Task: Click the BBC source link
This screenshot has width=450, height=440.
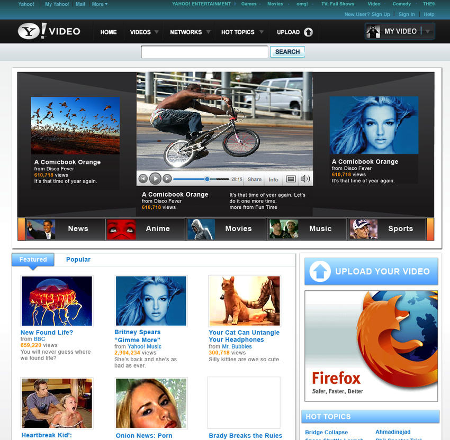Action: (39, 339)
